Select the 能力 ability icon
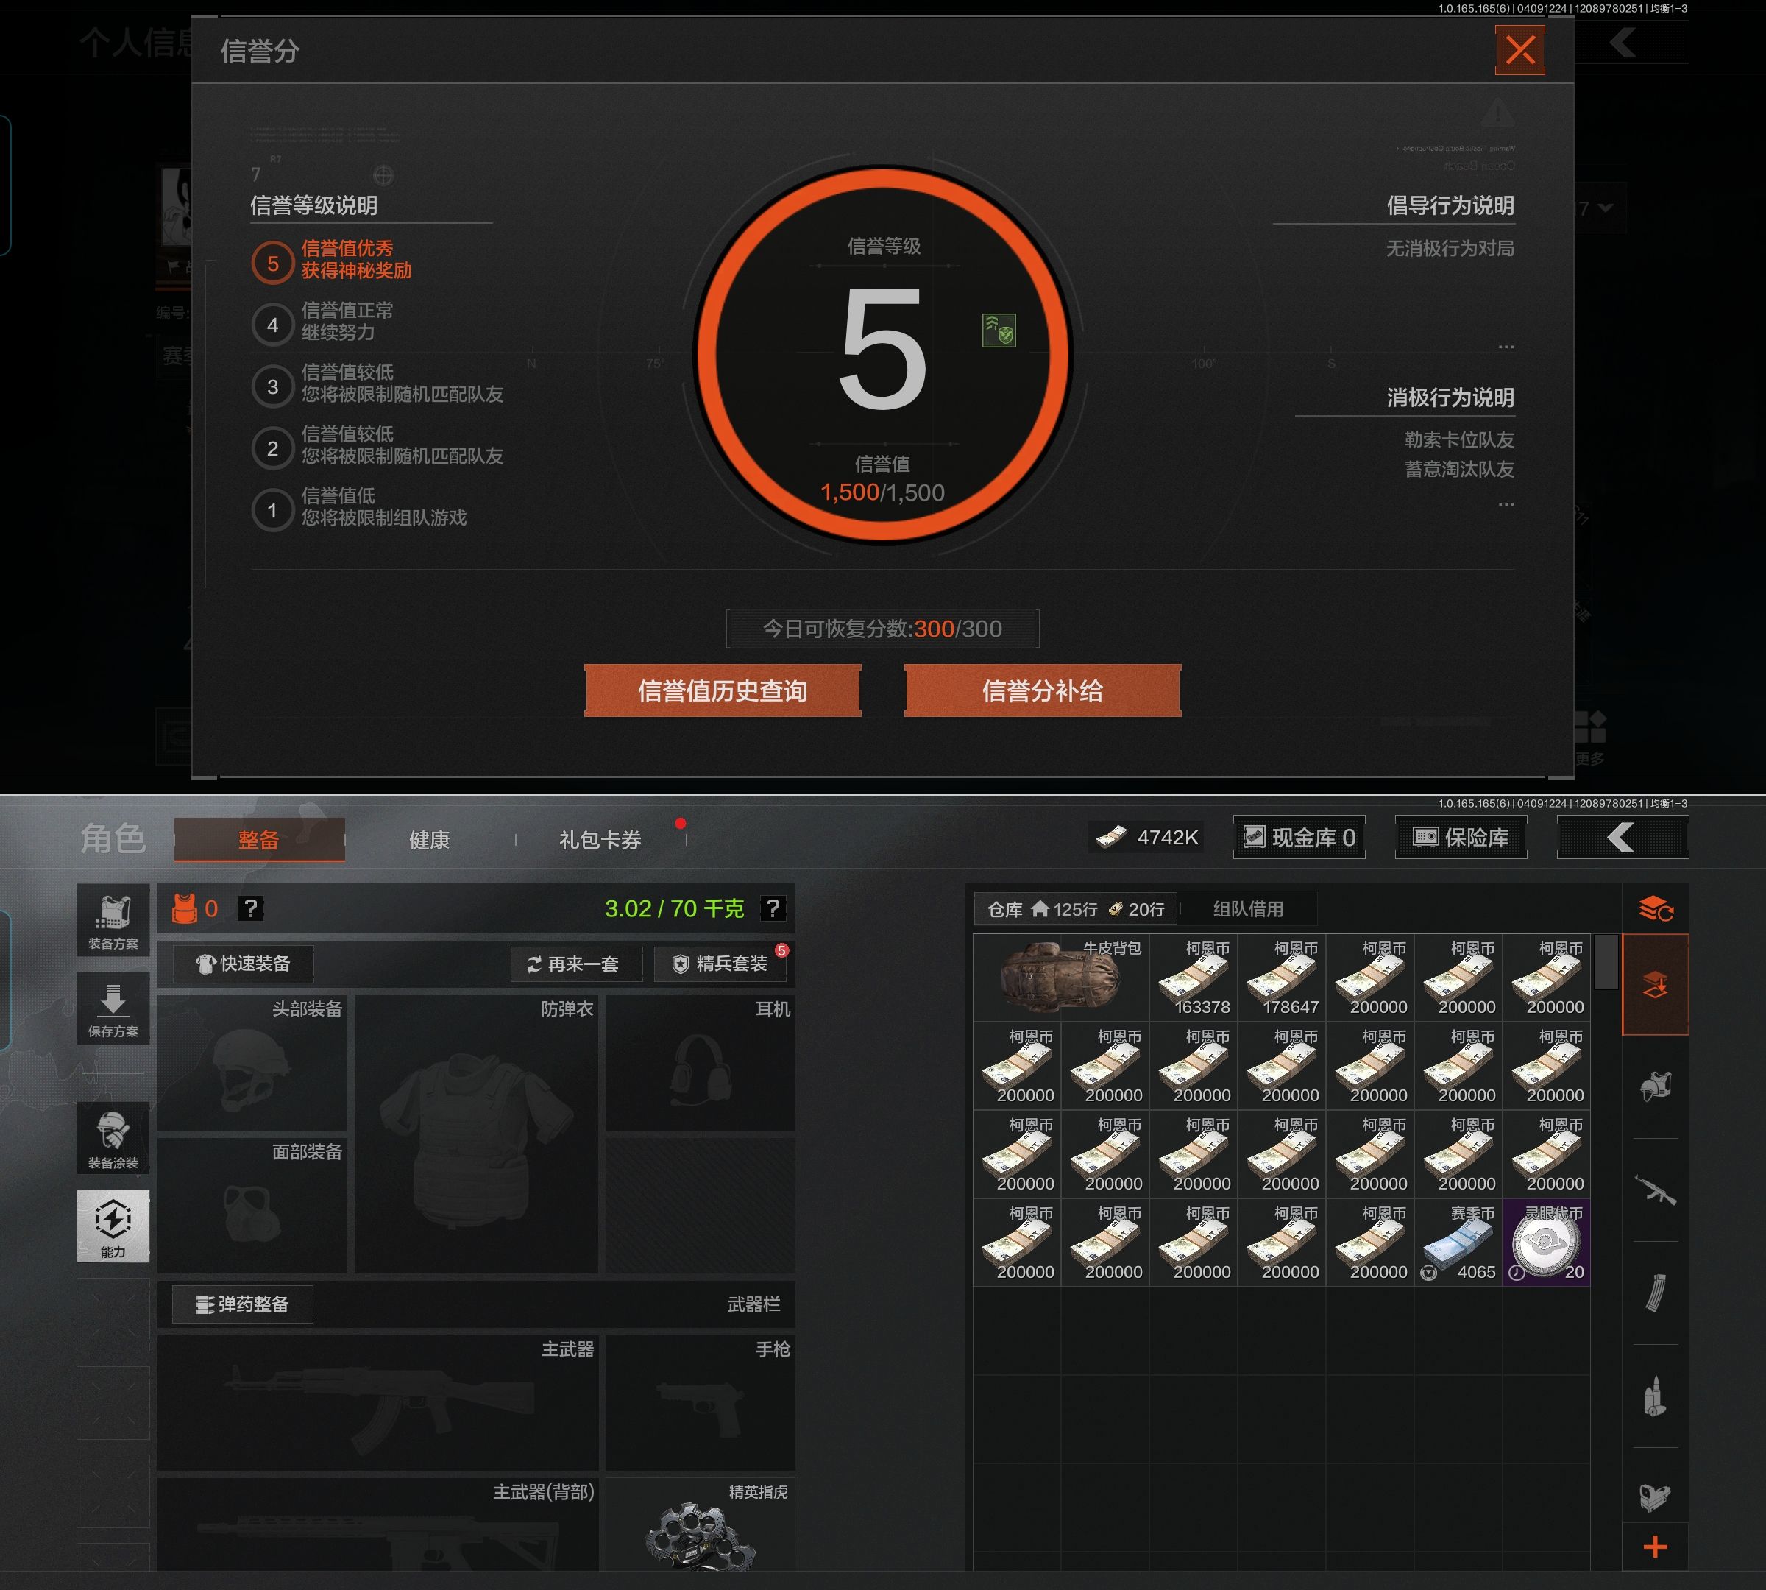Viewport: 1766px width, 1590px height. coord(113,1225)
